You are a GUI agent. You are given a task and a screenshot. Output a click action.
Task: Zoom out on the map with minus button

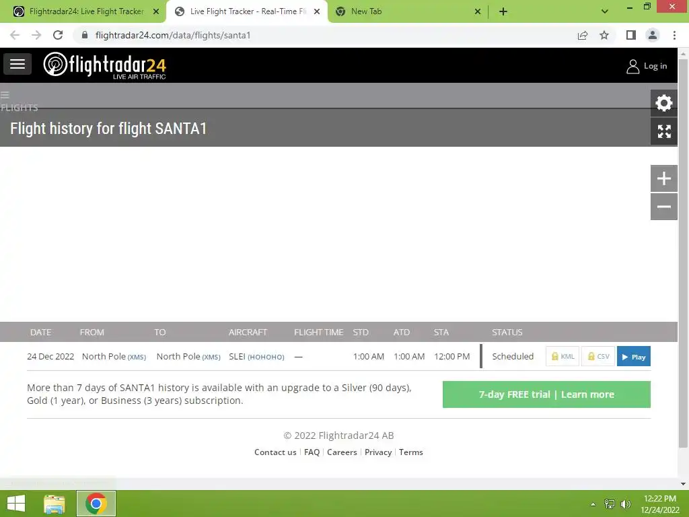coord(663,207)
